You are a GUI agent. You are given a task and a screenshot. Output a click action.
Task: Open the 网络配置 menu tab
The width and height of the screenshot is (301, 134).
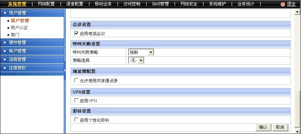pos(46,4)
